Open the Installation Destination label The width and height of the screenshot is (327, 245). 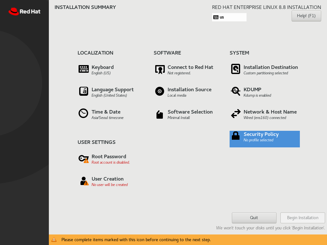(x=271, y=67)
